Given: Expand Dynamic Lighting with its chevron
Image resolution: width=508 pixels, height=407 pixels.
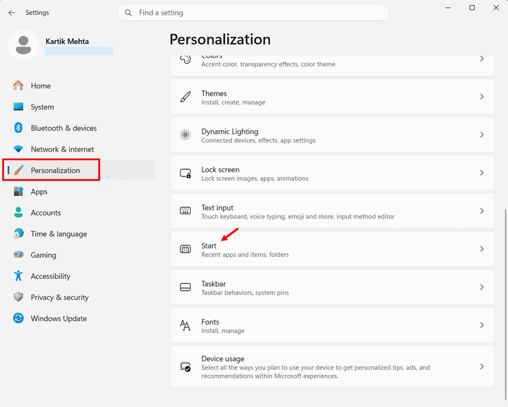Looking at the screenshot, I should click(481, 135).
